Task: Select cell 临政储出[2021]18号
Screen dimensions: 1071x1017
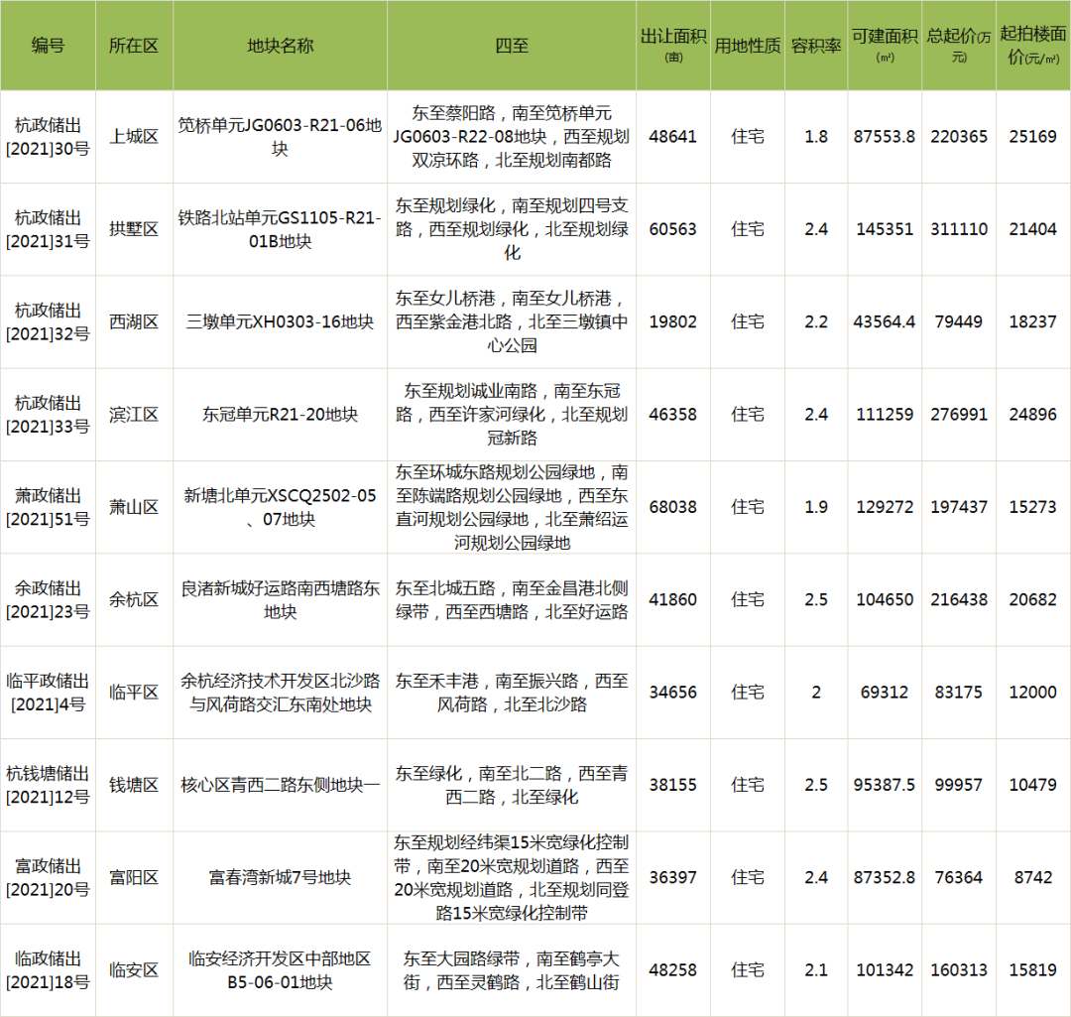Action: click(48, 969)
